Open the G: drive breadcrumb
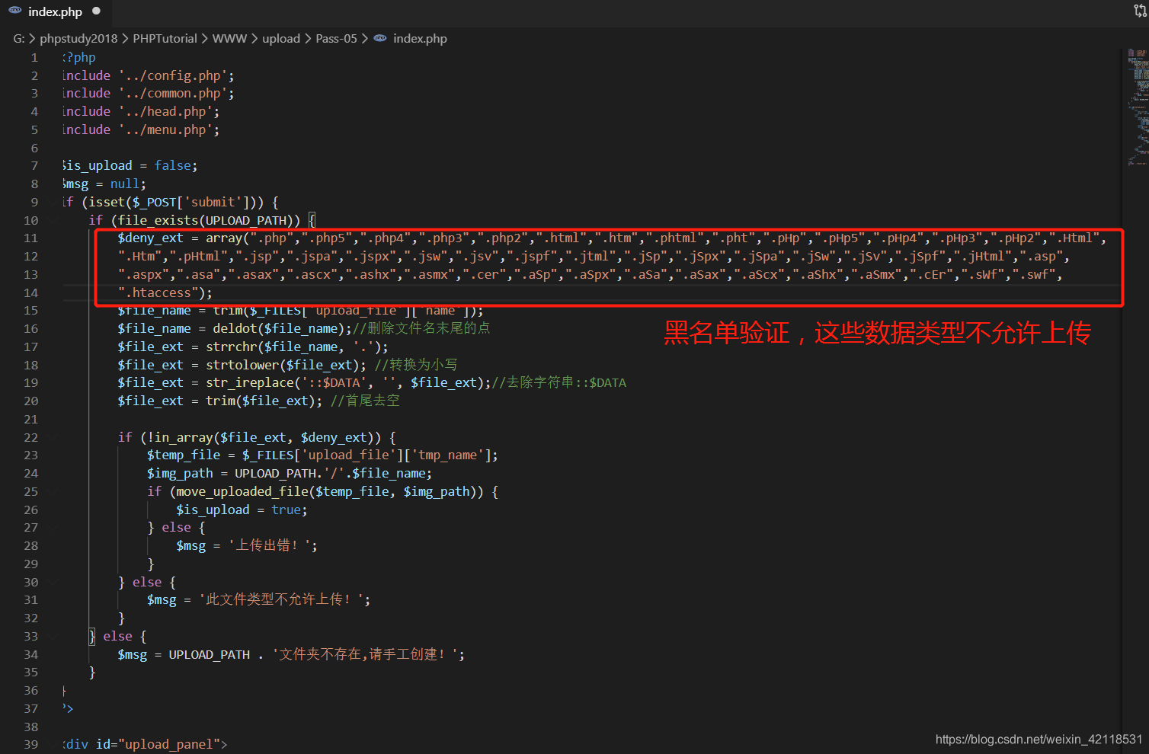This screenshot has height=754, width=1149. [19, 38]
